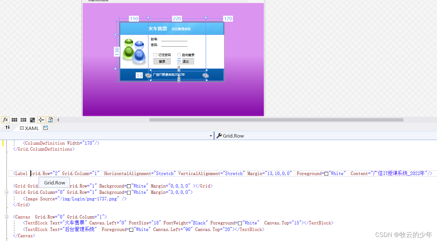Click the first column divider triangle handle
The width and height of the screenshot is (437, 241).
[x=148, y=18]
